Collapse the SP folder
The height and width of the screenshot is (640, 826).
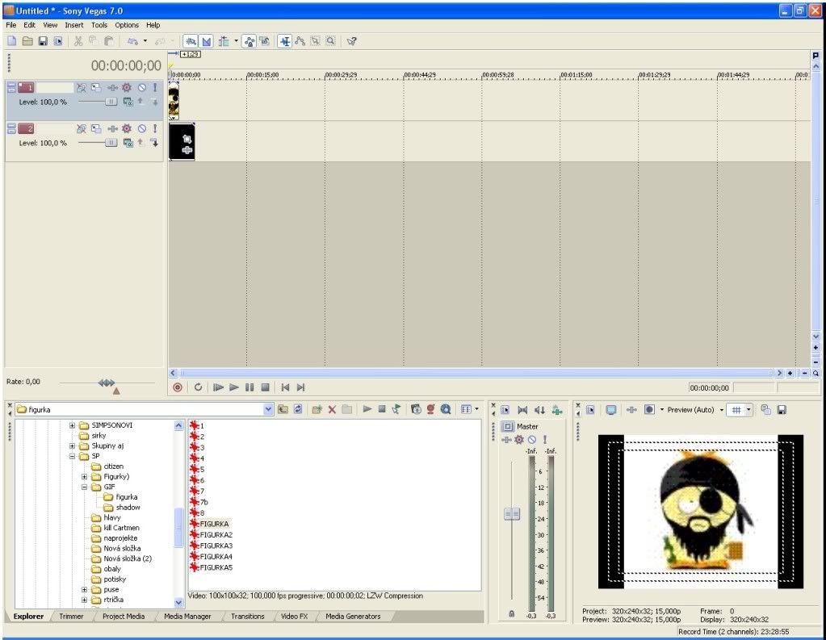point(72,456)
